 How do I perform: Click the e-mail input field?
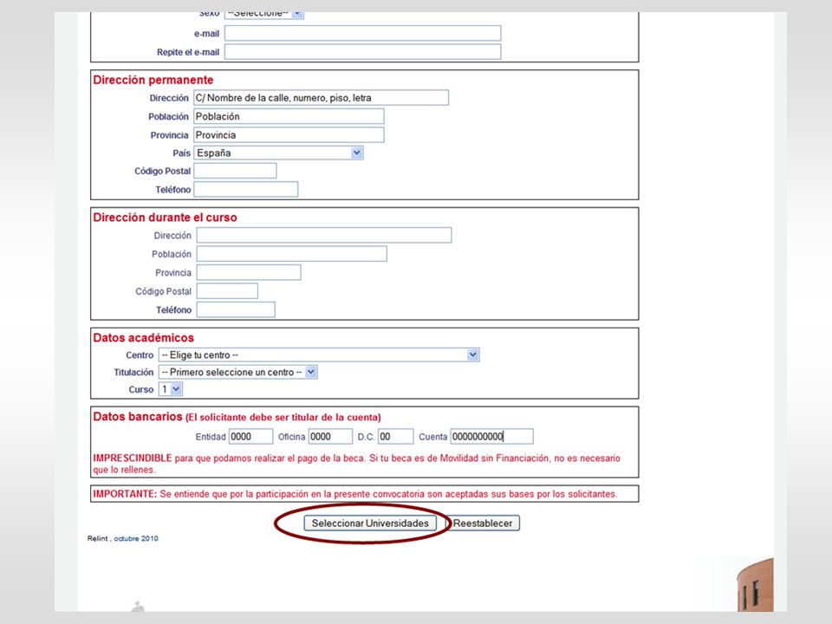pos(362,33)
